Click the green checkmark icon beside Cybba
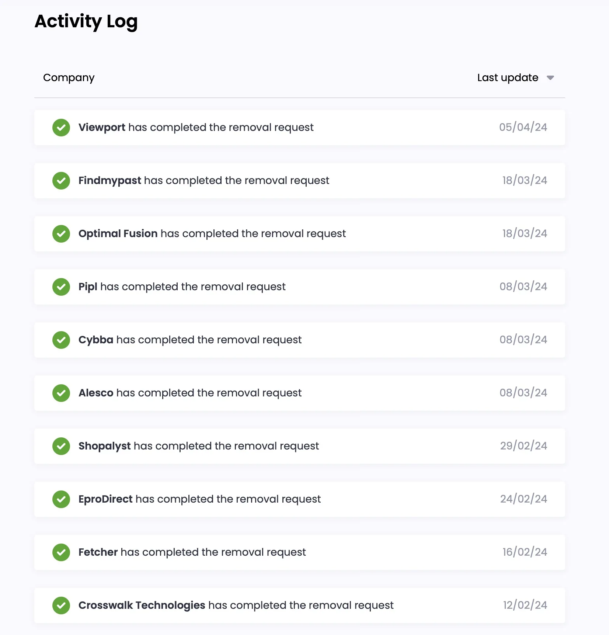Image resolution: width=609 pixels, height=635 pixels. point(61,340)
